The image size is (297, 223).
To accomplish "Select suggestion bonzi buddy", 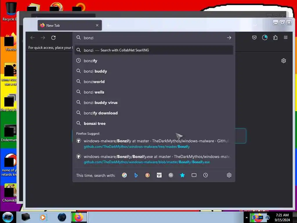I will click(154, 71).
